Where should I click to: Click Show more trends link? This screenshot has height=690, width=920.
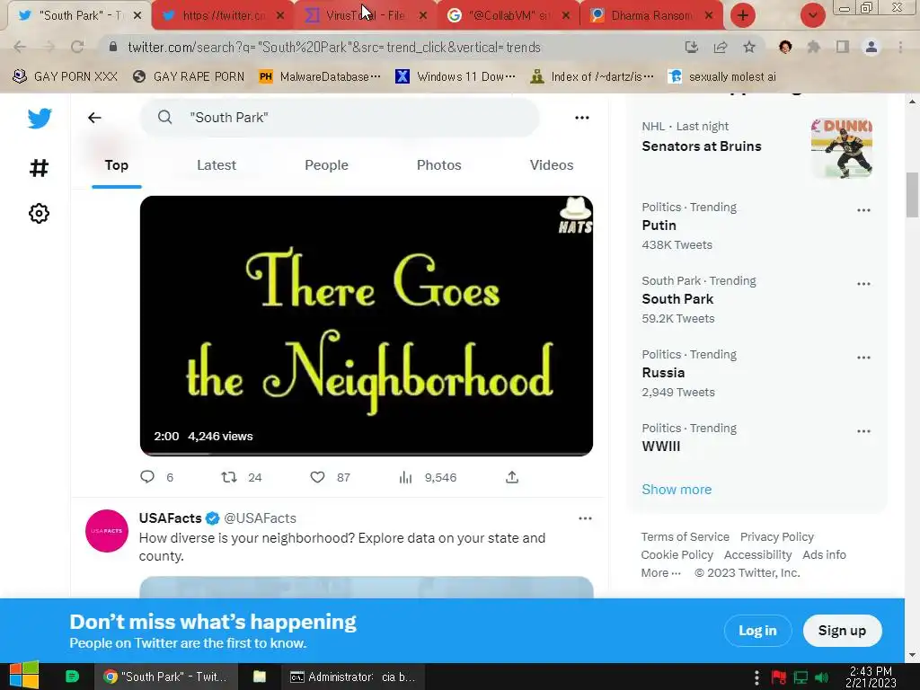pos(677,490)
